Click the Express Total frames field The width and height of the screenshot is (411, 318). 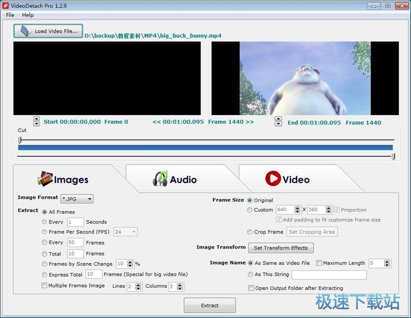point(94,274)
